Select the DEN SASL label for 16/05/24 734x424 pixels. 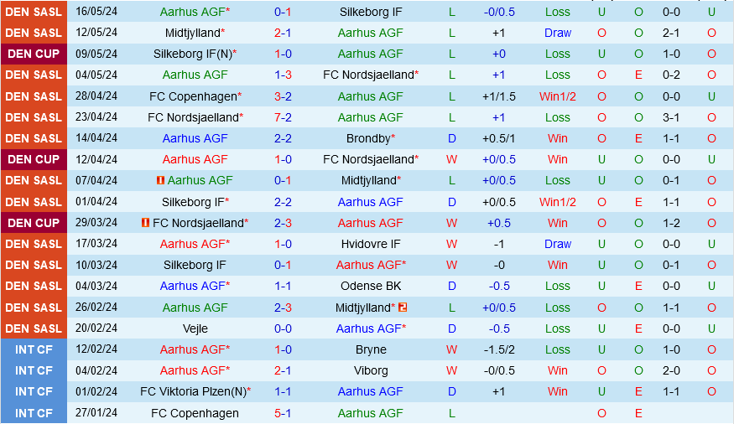(34, 12)
